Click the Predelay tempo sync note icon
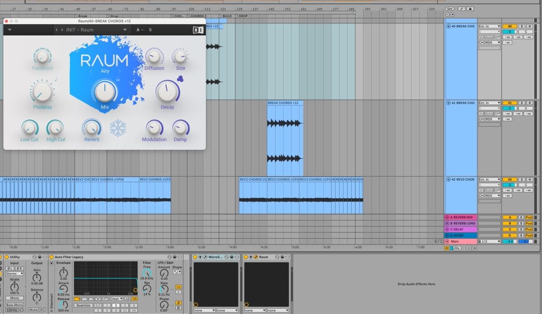Screen dimensions: 542x314 [56, 78]
